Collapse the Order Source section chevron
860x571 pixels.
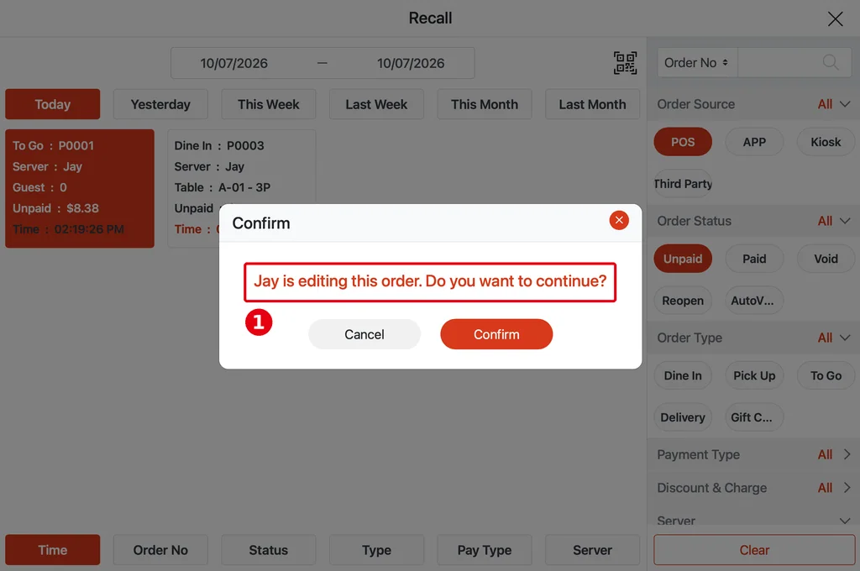click(x=845, y=104)
